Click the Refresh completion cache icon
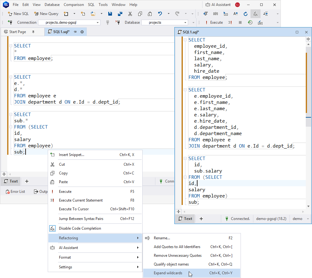The height and width of the screenshot is (278, 312). click(x=246, y=14)
